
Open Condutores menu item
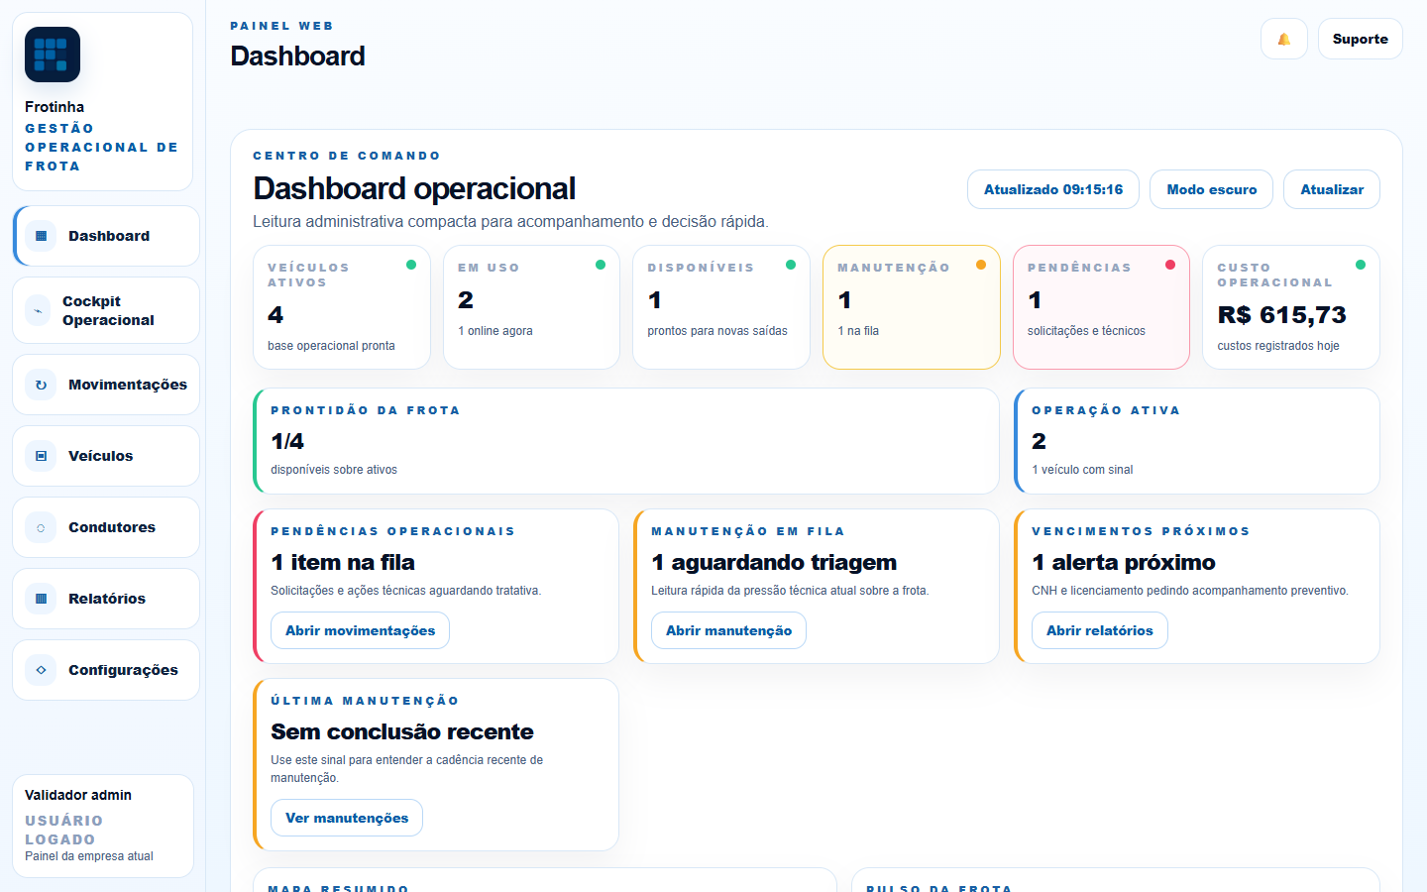(x=106, y=527)
